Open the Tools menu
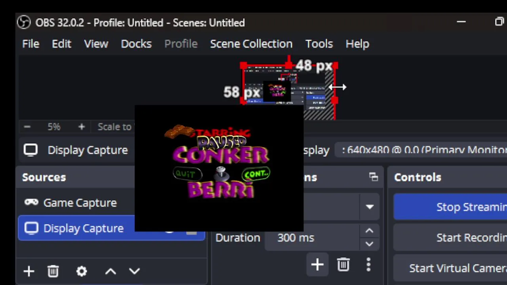 (319, 44)
